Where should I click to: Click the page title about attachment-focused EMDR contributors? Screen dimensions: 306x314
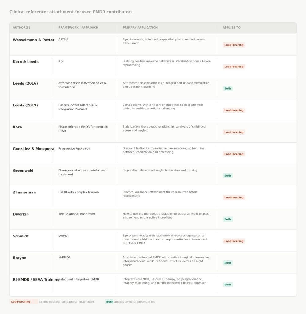(x=71, y=12)
